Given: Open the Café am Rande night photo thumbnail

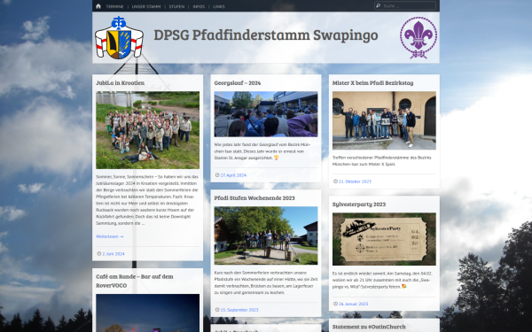Looking at the screenshot, I should tap(147, 313).
